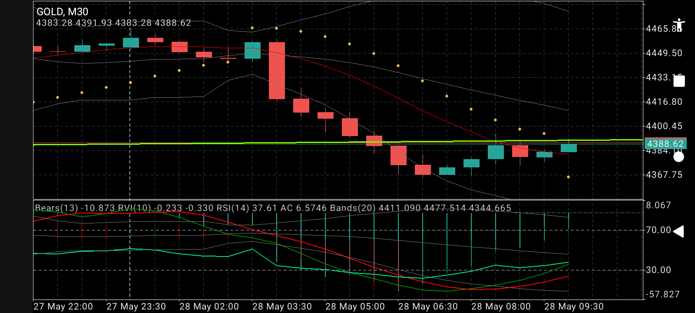Click the 4388.62 current price tag

pyautogui.click(x=665, y=144)
